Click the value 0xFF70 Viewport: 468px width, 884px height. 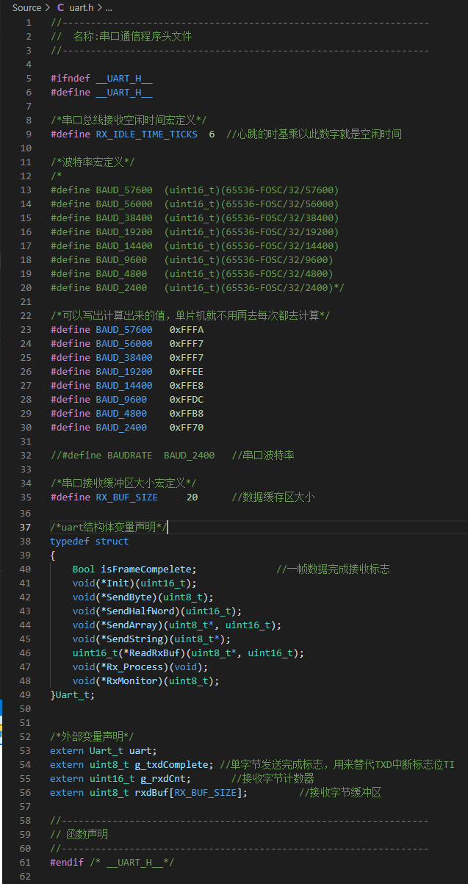click(187, 427)
